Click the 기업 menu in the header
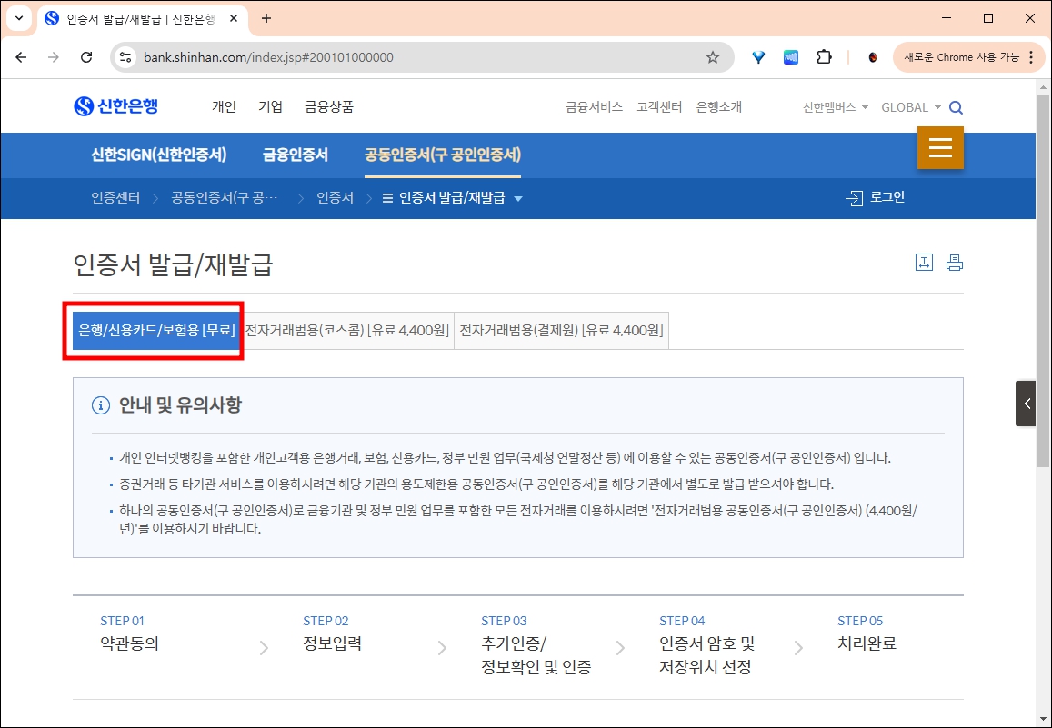The height and width of the screenshot is (728, 1052). pos(270,106)
